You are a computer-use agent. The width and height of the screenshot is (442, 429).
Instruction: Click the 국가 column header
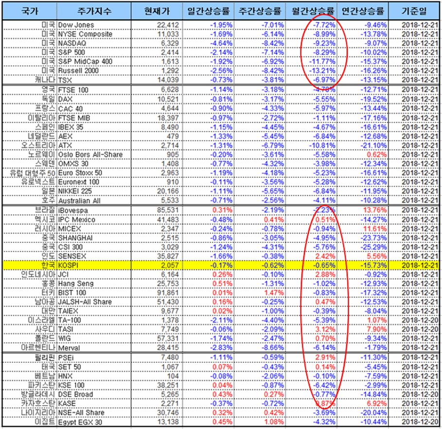coord(30,11)
